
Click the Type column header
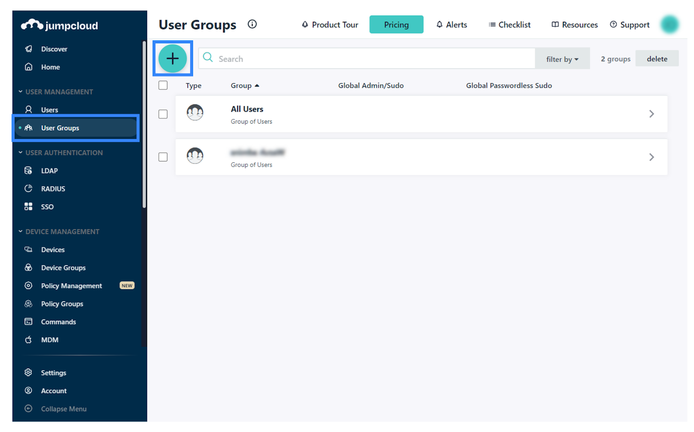coord(193,85)
